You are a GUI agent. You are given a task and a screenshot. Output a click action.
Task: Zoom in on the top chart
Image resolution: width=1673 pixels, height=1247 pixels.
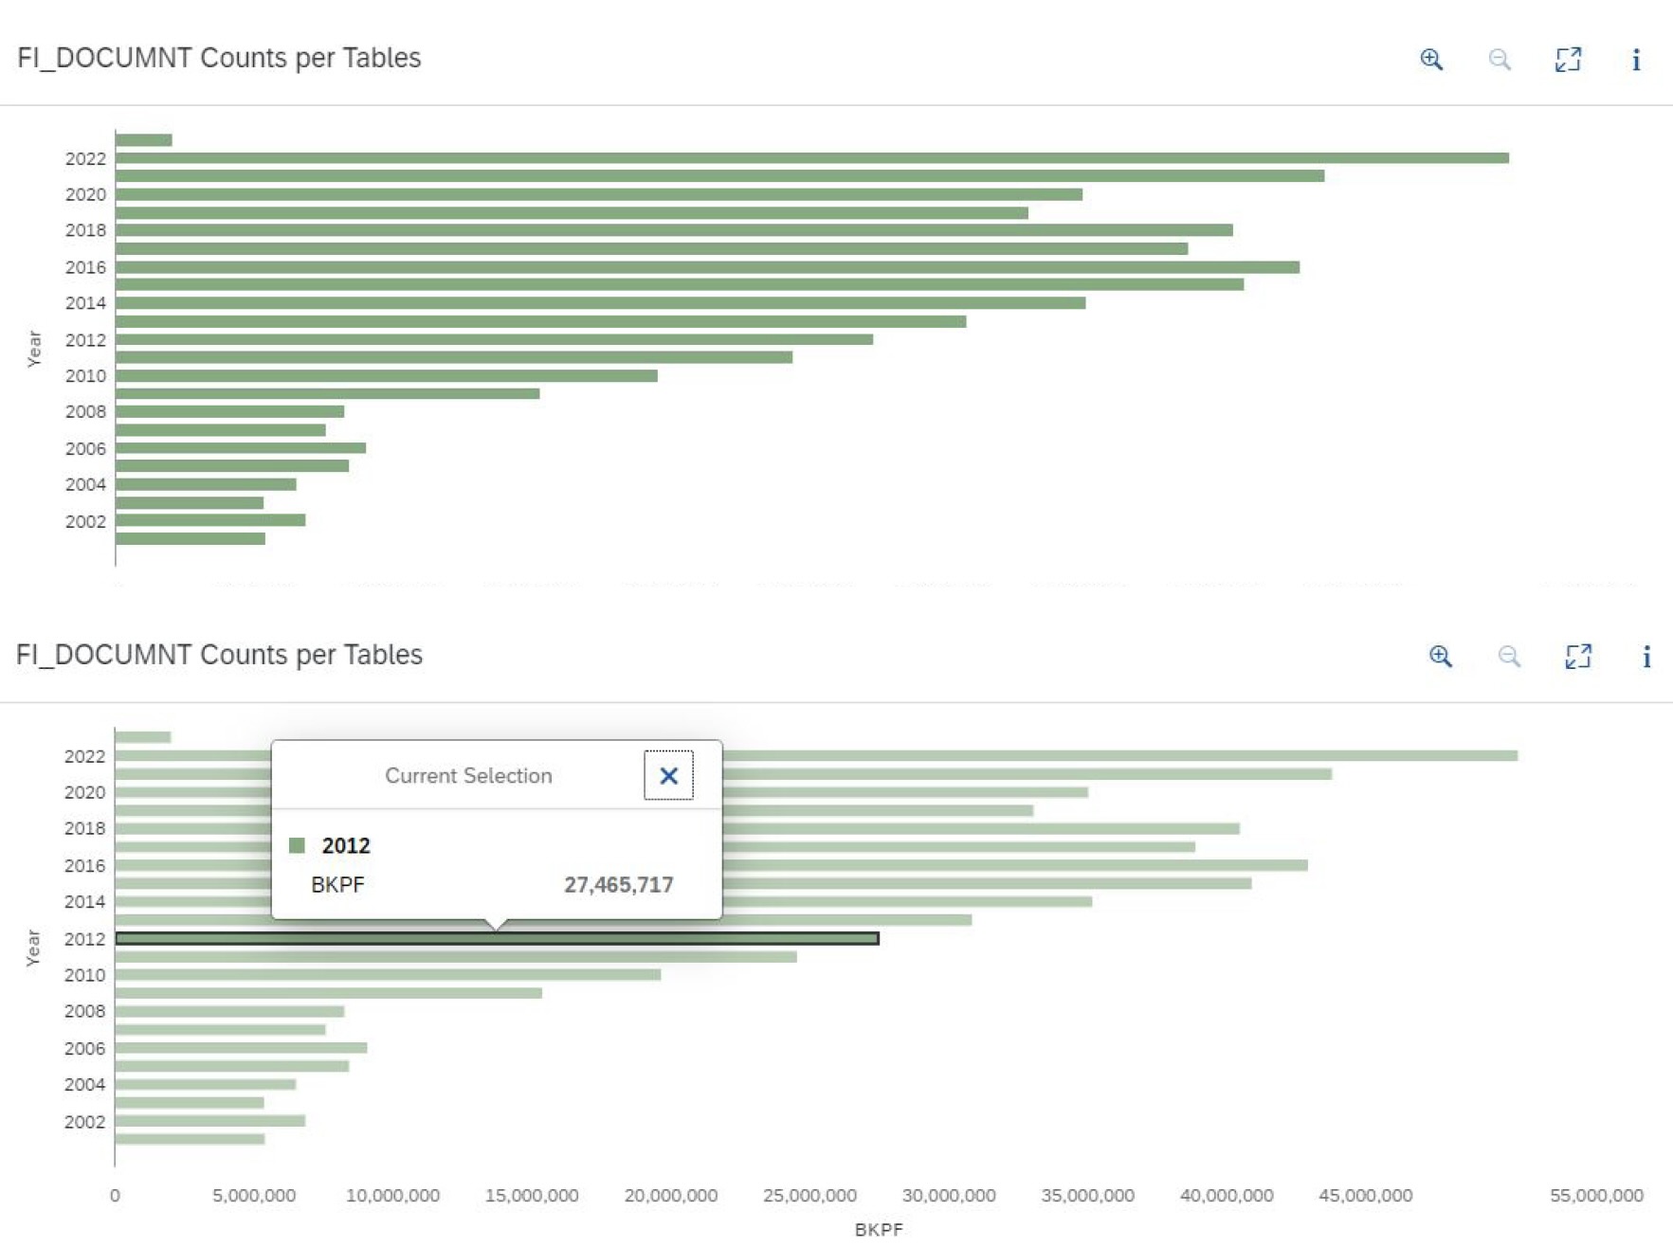[x=1431, y=60]
